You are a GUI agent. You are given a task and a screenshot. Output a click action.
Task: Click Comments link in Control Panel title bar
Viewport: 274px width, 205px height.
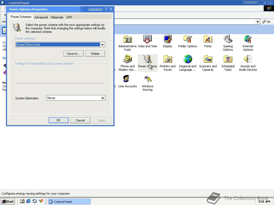point(250,2)
